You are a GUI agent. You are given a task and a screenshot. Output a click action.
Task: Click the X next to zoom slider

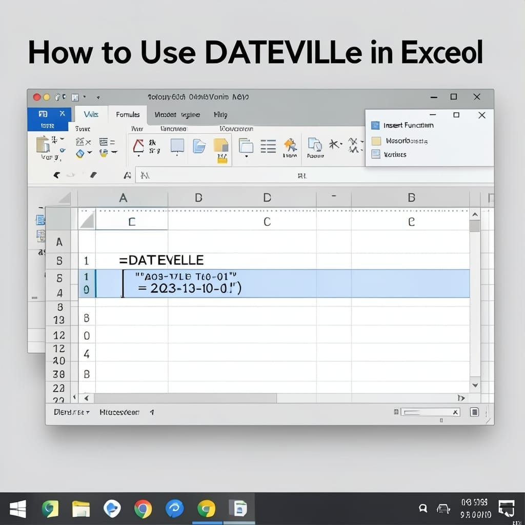click(x=455, y=412)
